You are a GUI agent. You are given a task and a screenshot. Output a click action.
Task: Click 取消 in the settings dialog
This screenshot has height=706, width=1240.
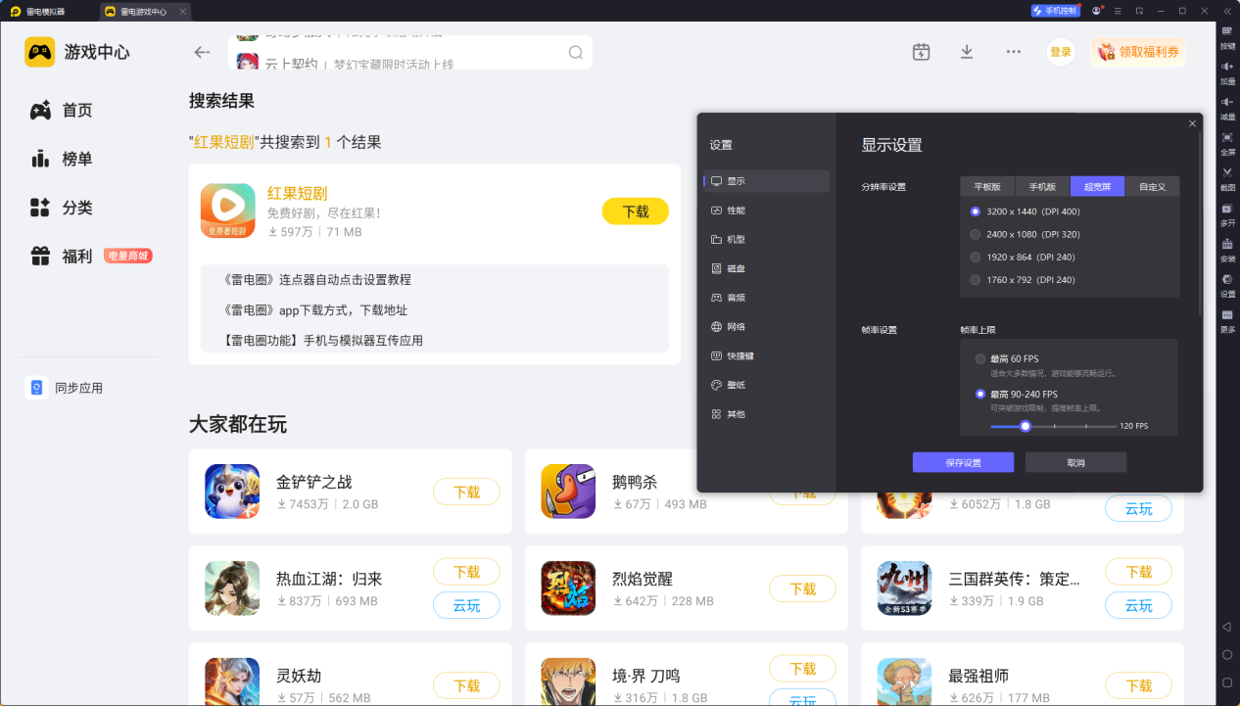(1075, 462)
